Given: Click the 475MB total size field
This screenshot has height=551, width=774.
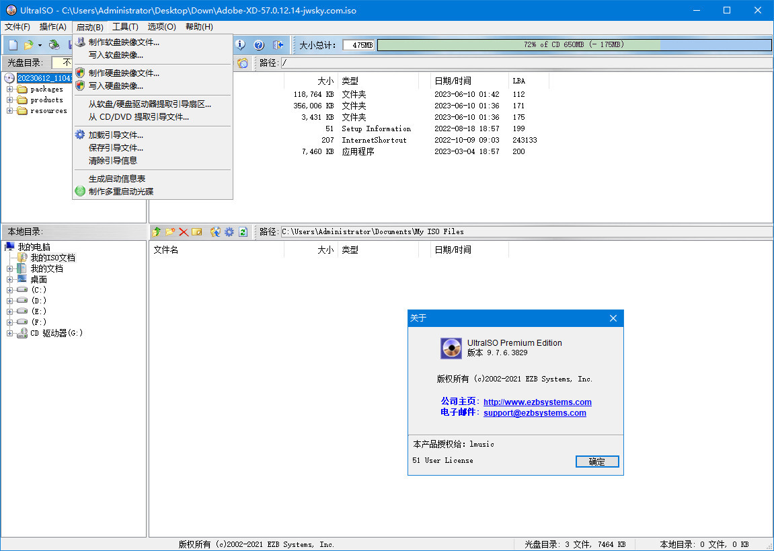Looking at the screenshot, I should [358, 45].
